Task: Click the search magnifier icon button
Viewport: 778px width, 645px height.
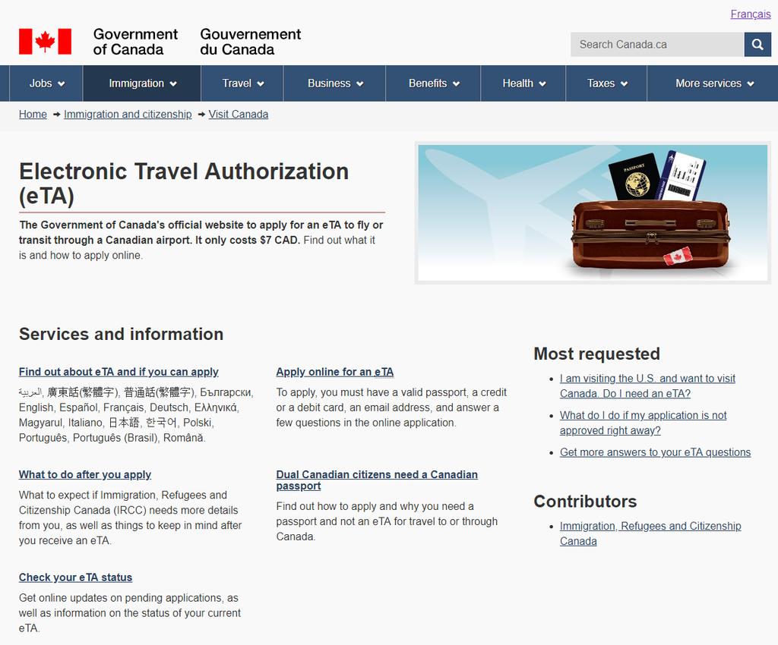Action: coord(757,45)
